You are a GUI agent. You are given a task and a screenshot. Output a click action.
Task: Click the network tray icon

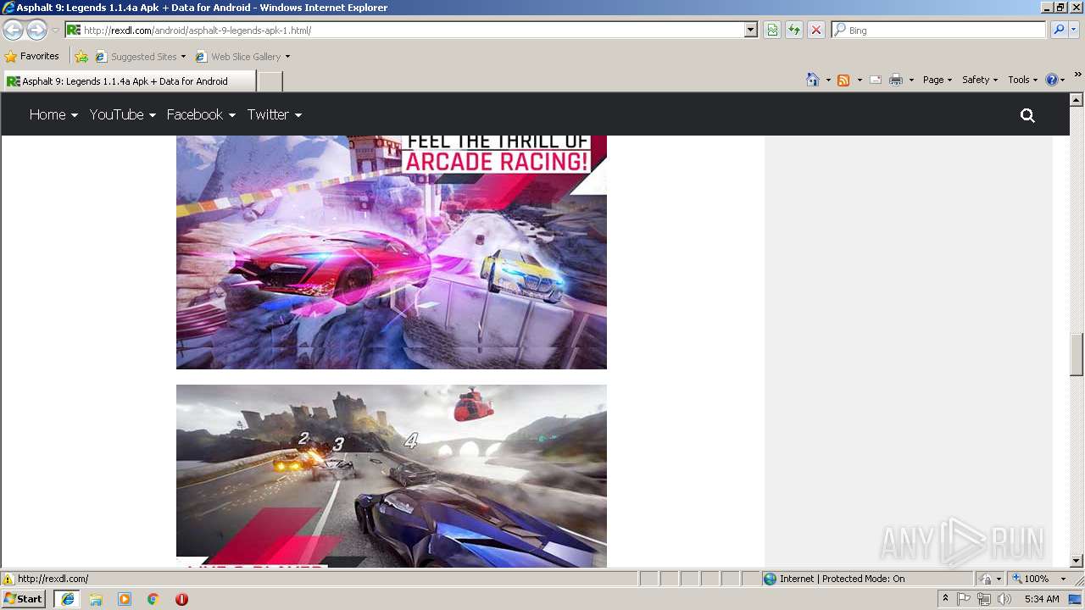(x=984, y=599)
